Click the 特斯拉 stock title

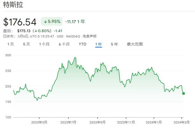point(13,5)
